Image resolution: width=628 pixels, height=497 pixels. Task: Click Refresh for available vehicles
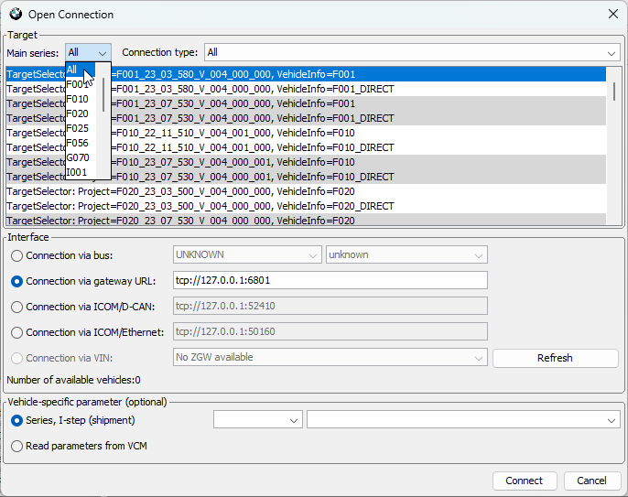555,358
